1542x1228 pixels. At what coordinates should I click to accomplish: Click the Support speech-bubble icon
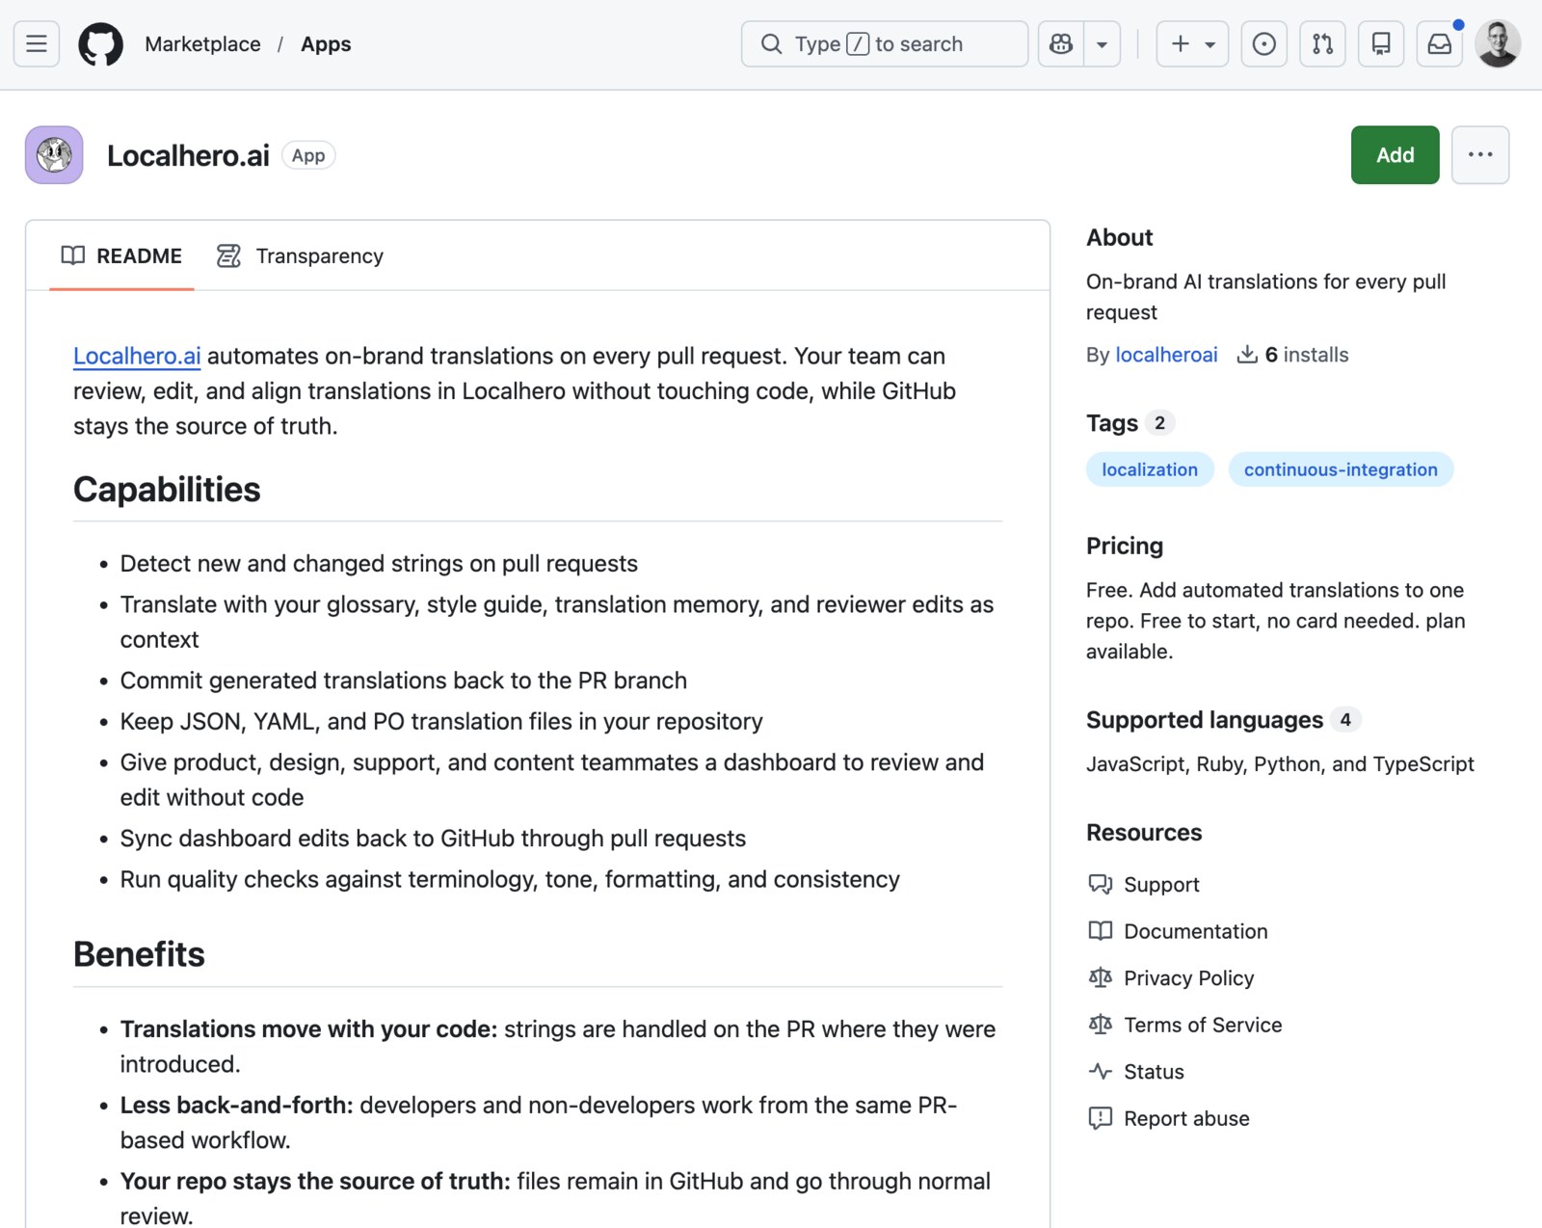click(x=1100, y=884)
